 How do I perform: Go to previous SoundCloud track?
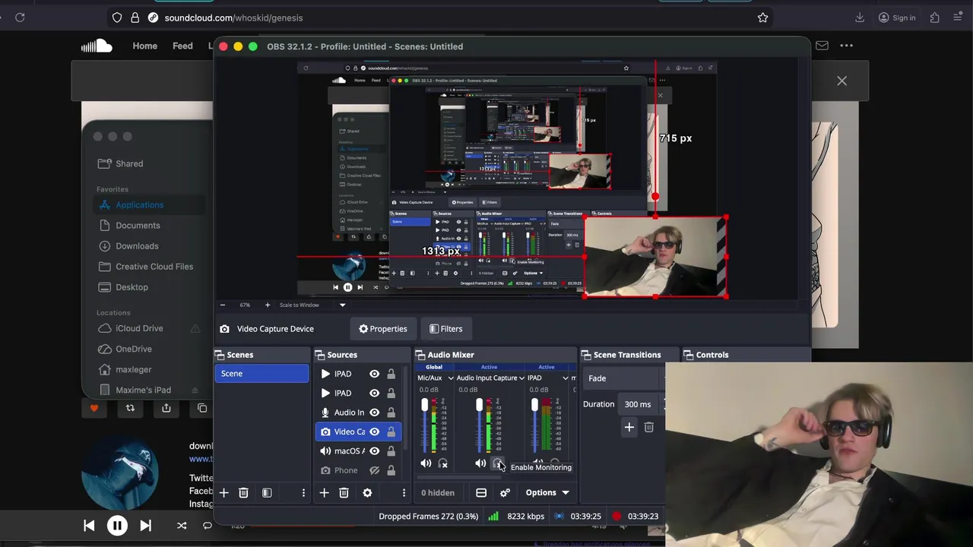point(89,526)
